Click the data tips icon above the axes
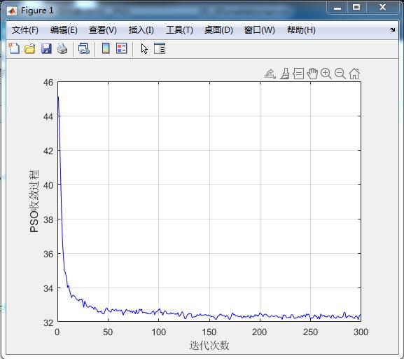Screen dimensions: 404x359 point(298,74)
